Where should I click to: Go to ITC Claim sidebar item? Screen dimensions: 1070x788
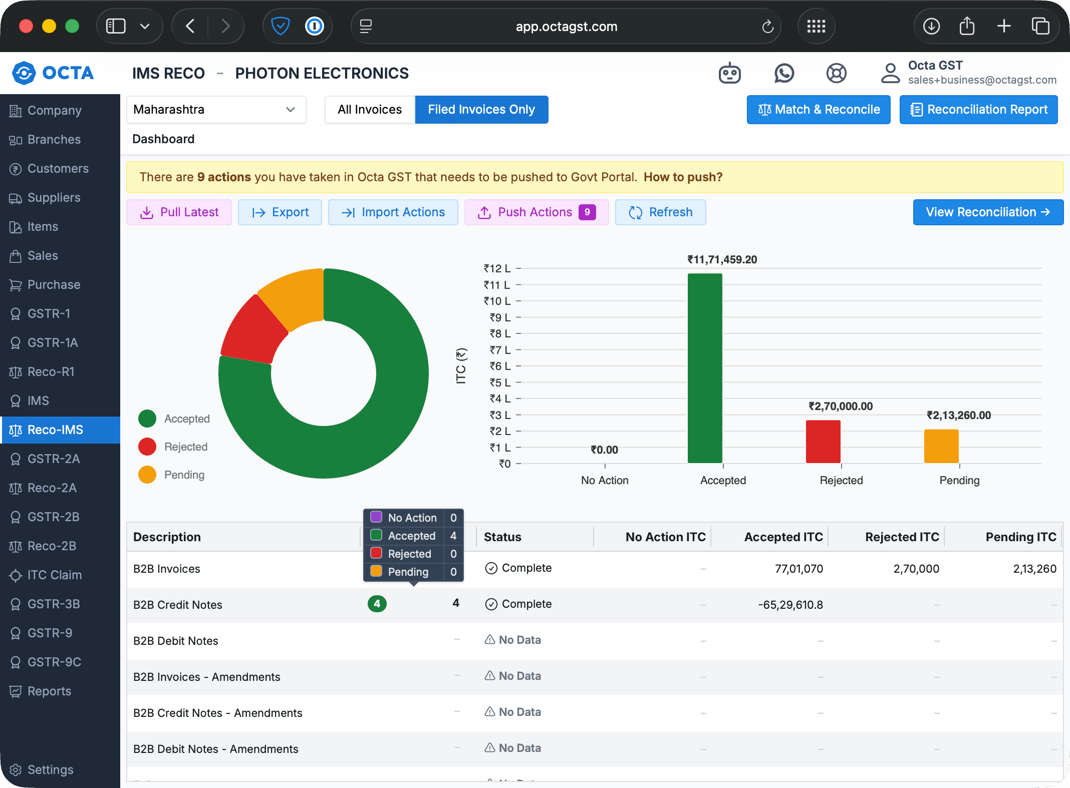coord(54,575)
